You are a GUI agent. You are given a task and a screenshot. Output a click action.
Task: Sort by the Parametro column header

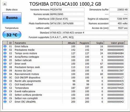(38, 43)
